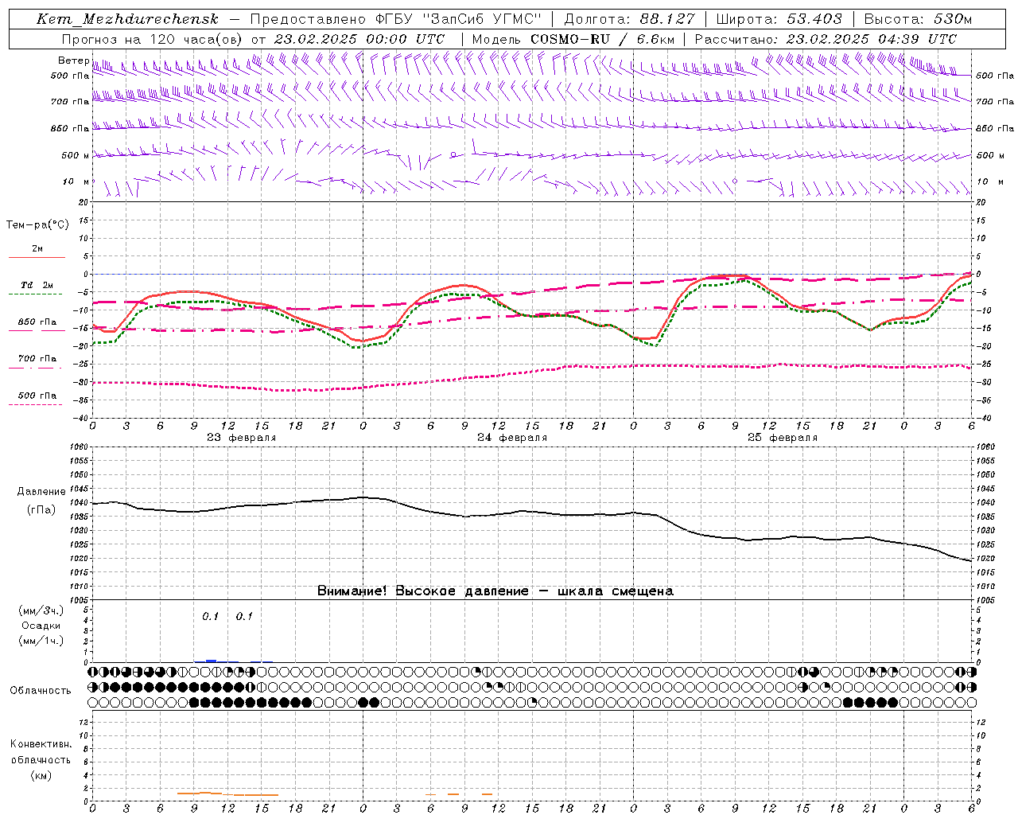Click the Облачность cloud cover label
Image resolution: width=1018 pixels, height=815 pixels.
click(41, 691)
